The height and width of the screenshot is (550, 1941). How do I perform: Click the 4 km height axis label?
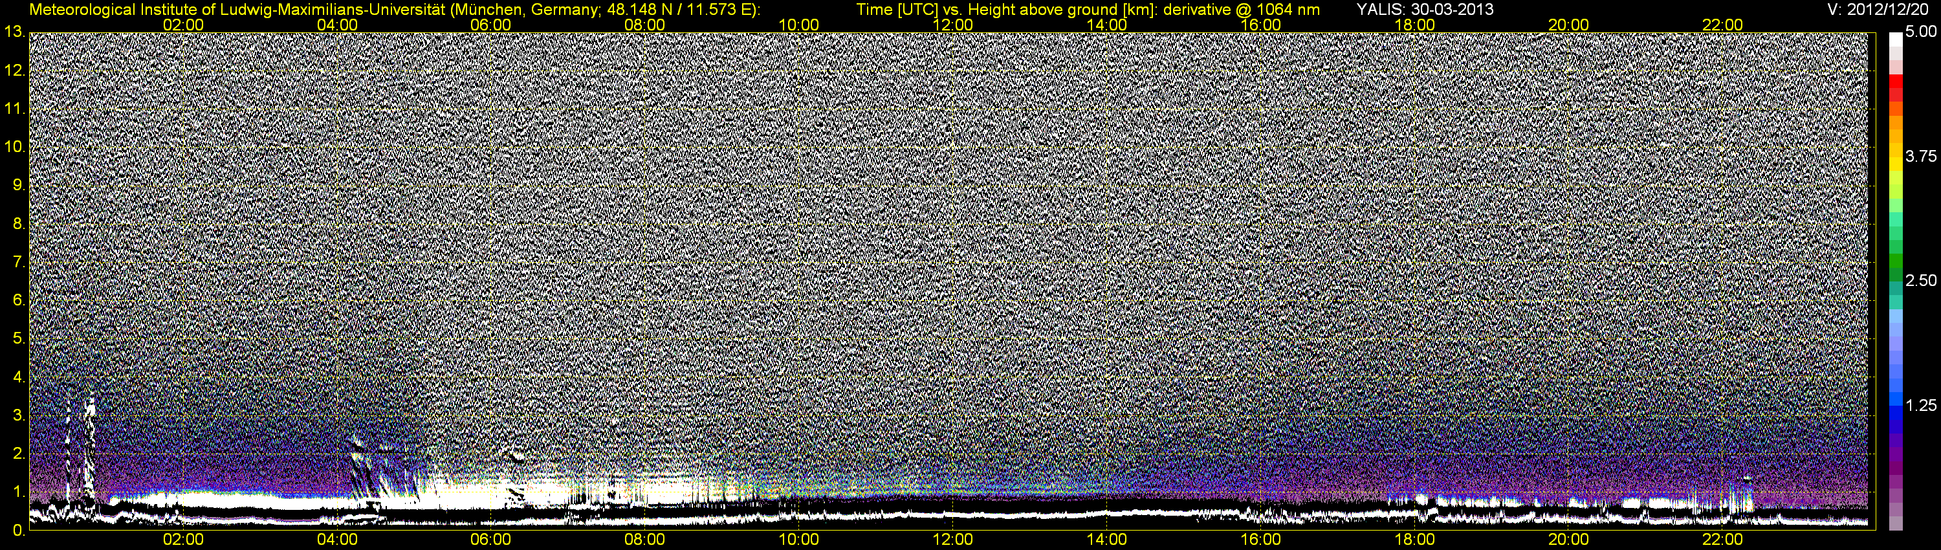(x=19, y=377)
